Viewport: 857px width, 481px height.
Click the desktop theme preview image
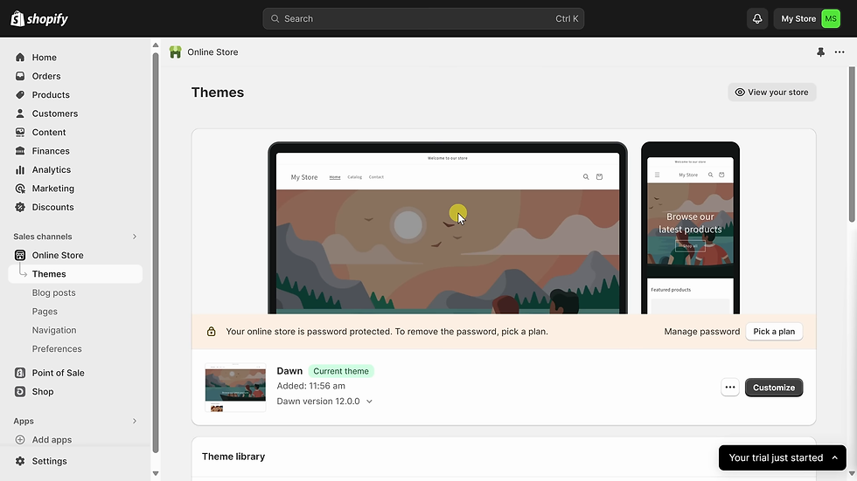point(448,228)
